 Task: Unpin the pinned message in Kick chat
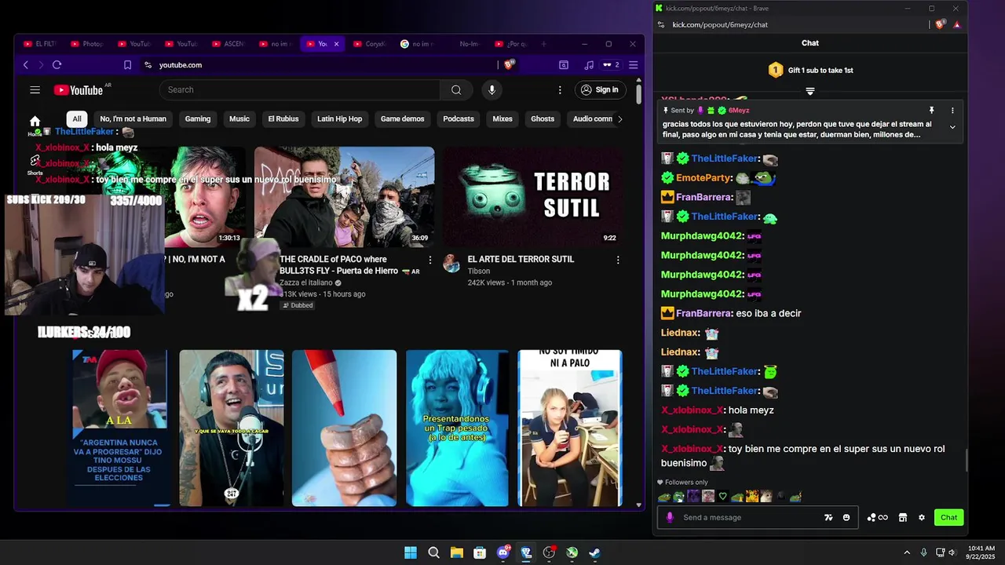931,111
